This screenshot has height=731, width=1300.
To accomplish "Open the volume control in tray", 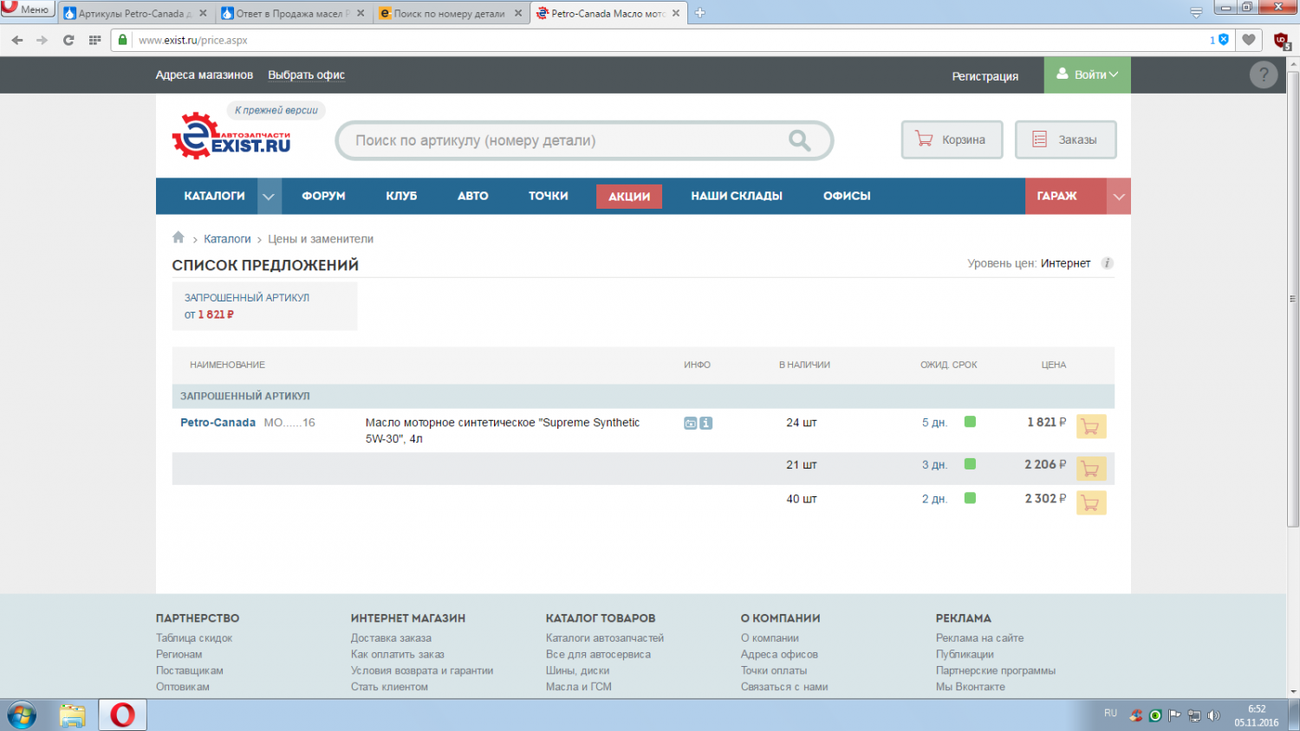I will coord(1213,715).
